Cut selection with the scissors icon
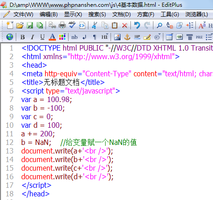Viewport: 213px width, 200px height. tap(95, 25)
